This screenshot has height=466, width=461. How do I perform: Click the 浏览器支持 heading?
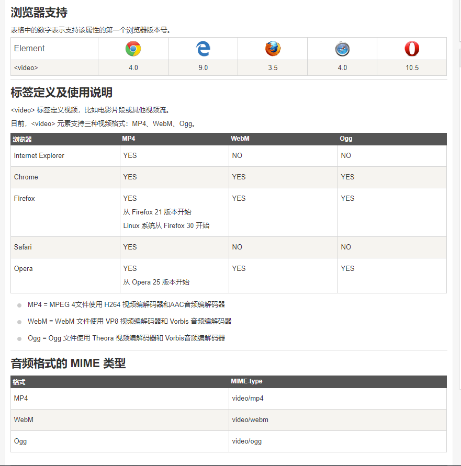coord(39,13)
